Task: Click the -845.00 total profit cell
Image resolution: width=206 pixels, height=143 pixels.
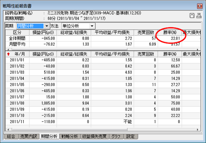Action: [43, 38]
